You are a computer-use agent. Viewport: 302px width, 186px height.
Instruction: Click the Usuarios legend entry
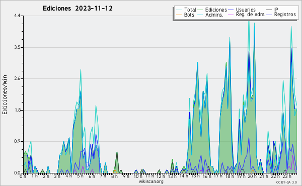click(x=242, y=10)
